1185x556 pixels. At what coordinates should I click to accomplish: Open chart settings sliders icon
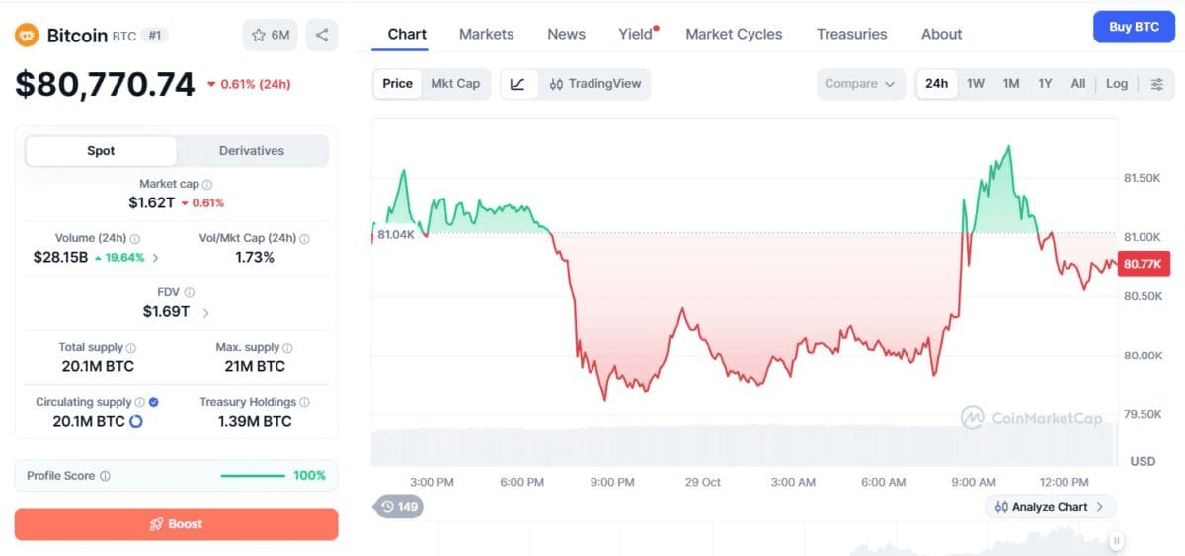1156,84
